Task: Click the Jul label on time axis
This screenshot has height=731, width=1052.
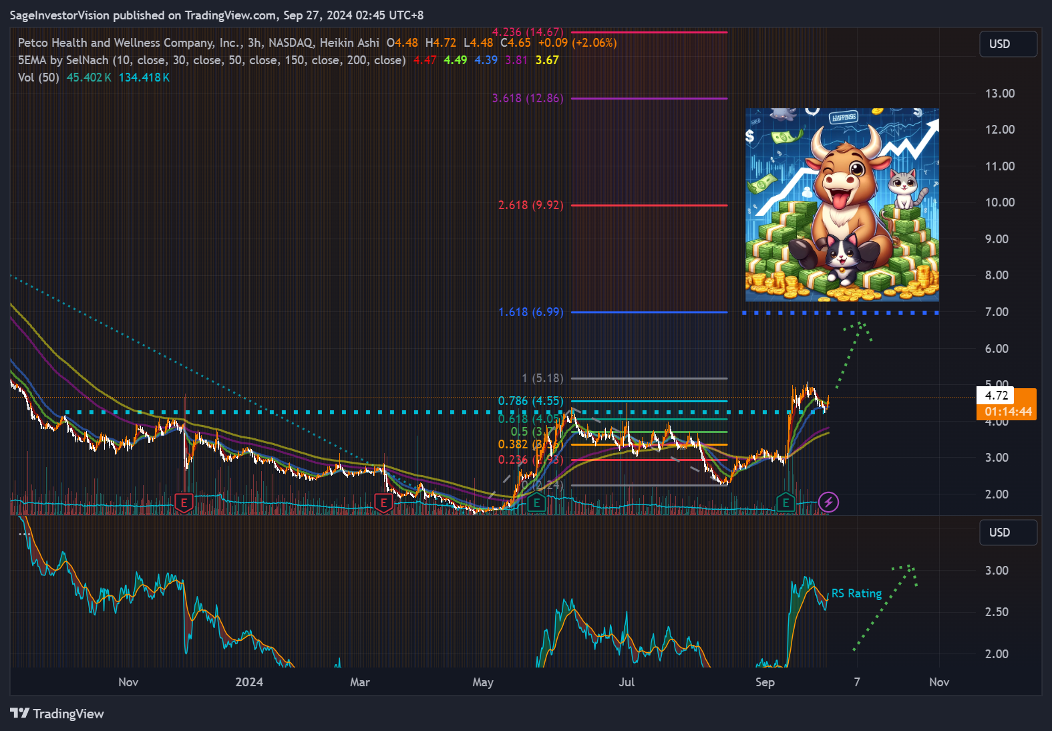Action: point(627,682)
